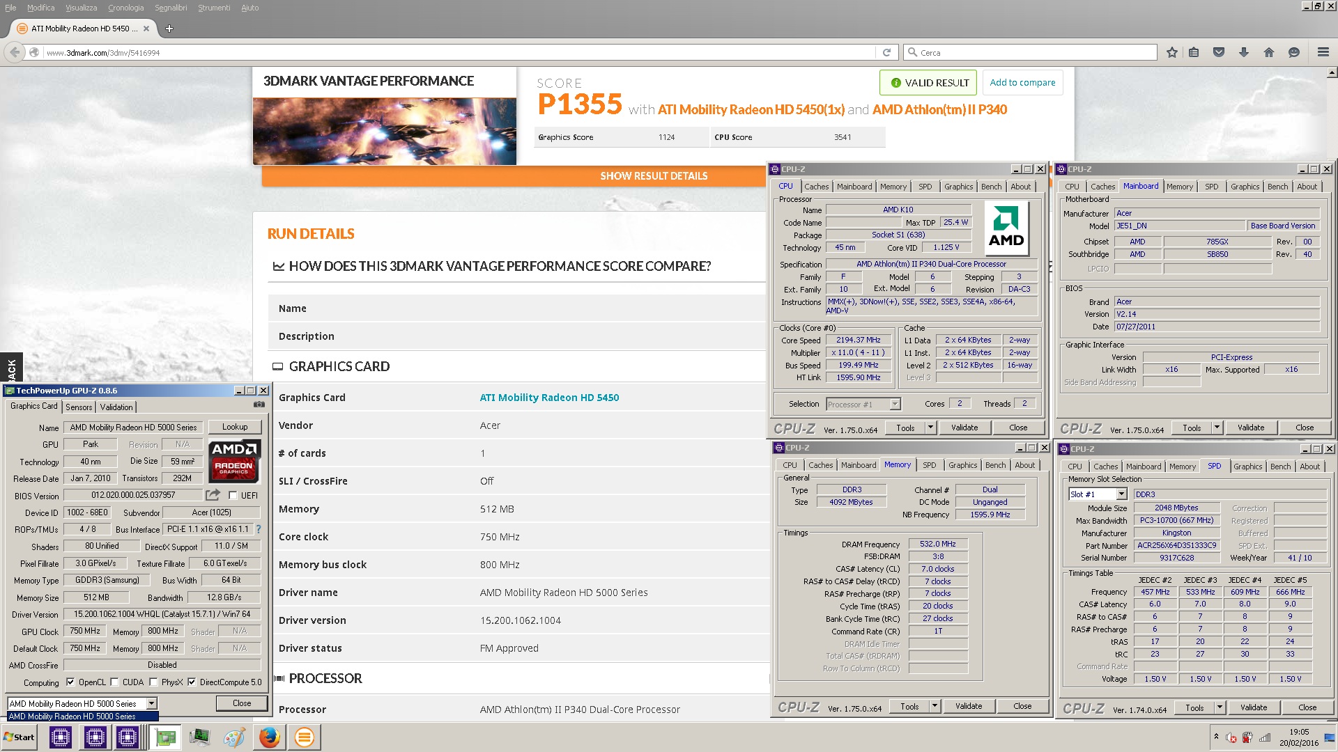
Task: Open Bench tab in the CPU-Z Memory window
Action: click(996, 465)
